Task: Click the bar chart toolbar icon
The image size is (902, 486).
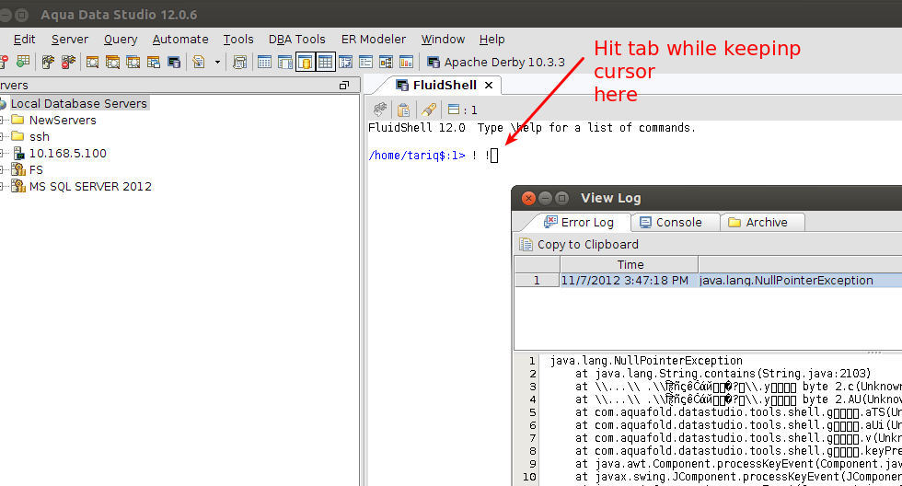Action: point(406,62)
